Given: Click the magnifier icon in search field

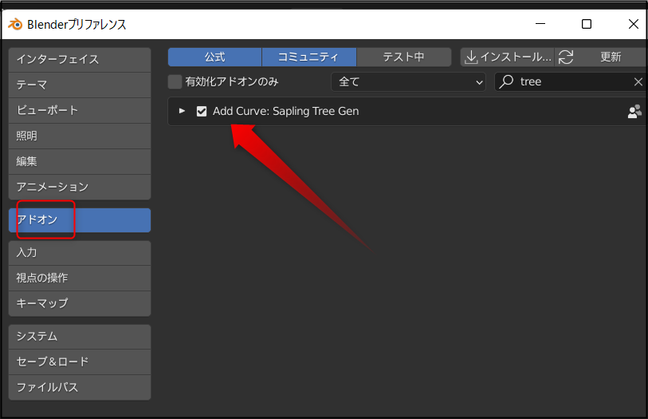Looking at the screenshot, I should (x=506, y=81).
